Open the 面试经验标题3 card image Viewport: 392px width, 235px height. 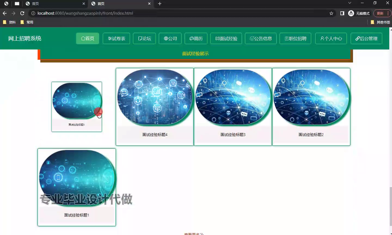(x=233, y=97)
